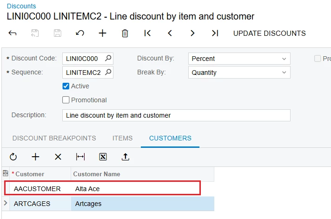Image resolution: width=331 pixels, height=219 pixels.
Task: Open Discount Code lookup magnifier
Action: tap(108, 59)
